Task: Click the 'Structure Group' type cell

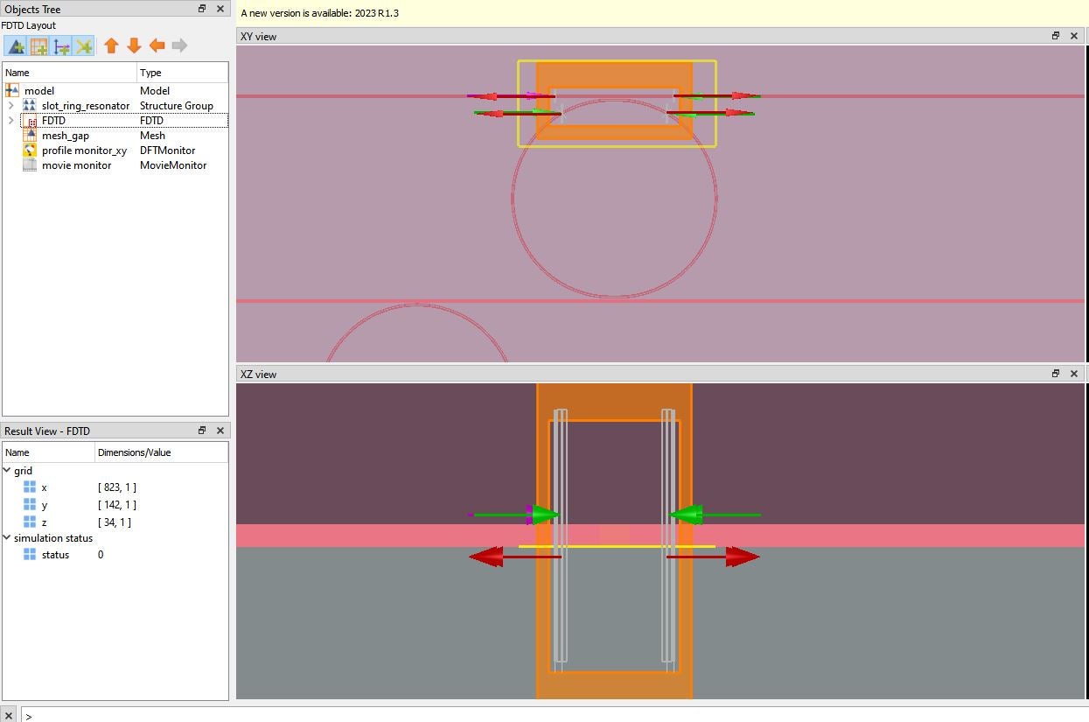Action: [177, 105]
